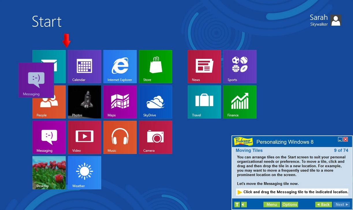Go Back to the previous tutorial step

(x=323, y=204)
